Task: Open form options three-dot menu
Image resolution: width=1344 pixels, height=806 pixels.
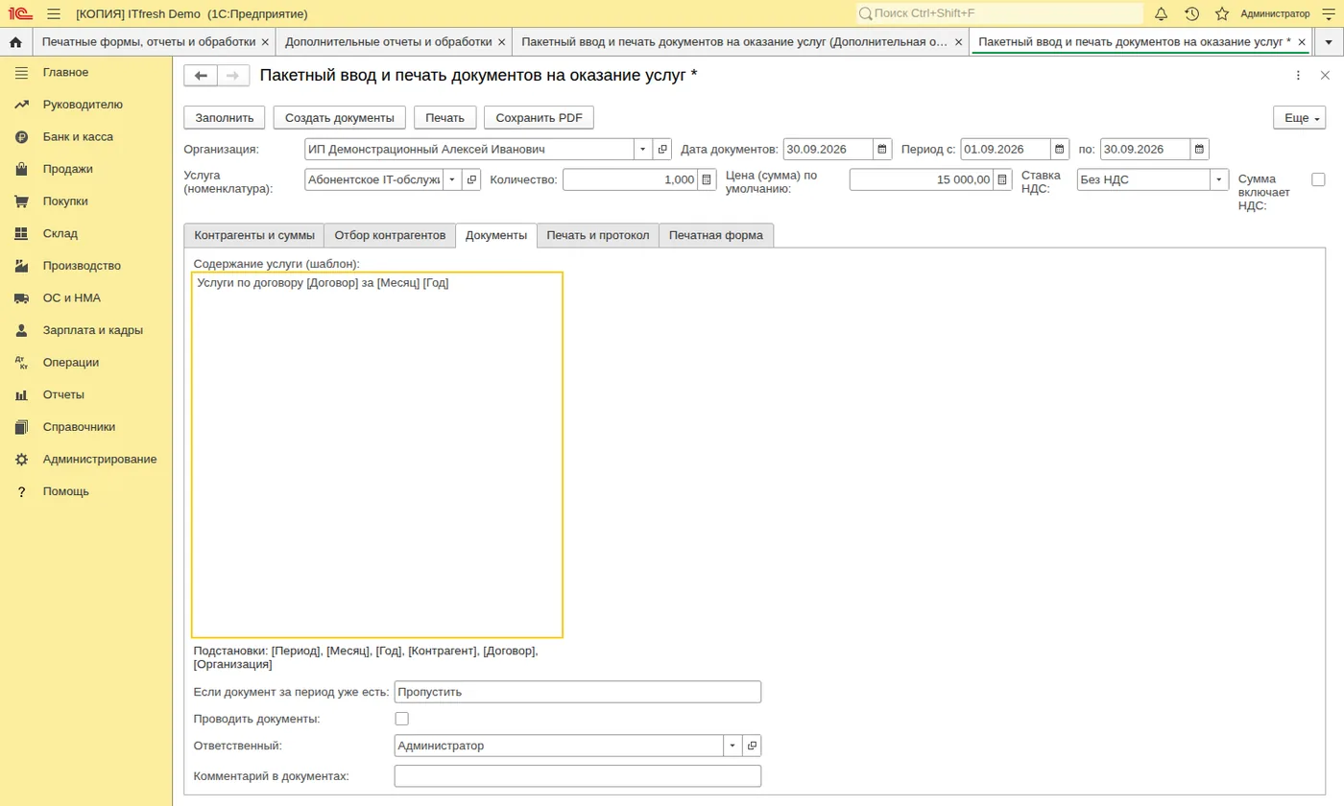Action: (1298, 76)
